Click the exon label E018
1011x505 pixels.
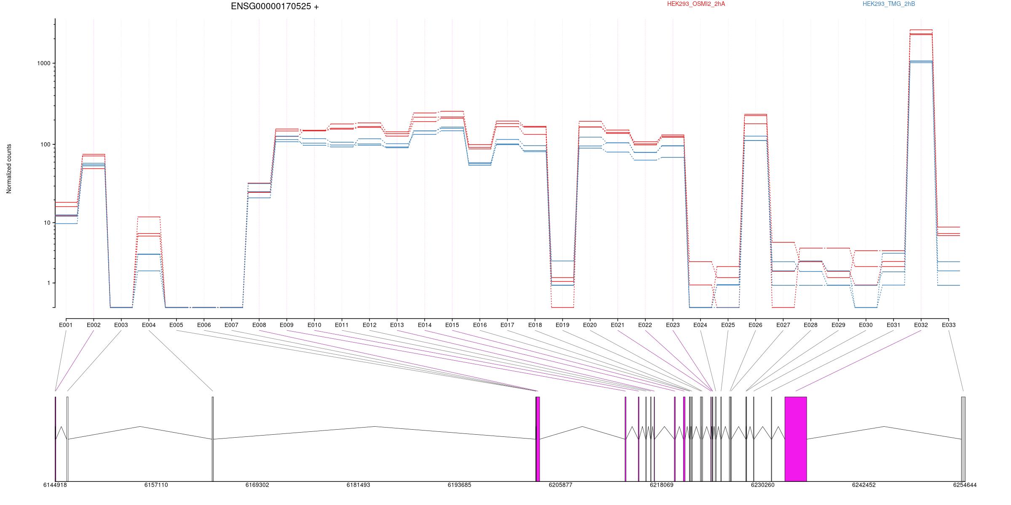[x=535, y=325]
